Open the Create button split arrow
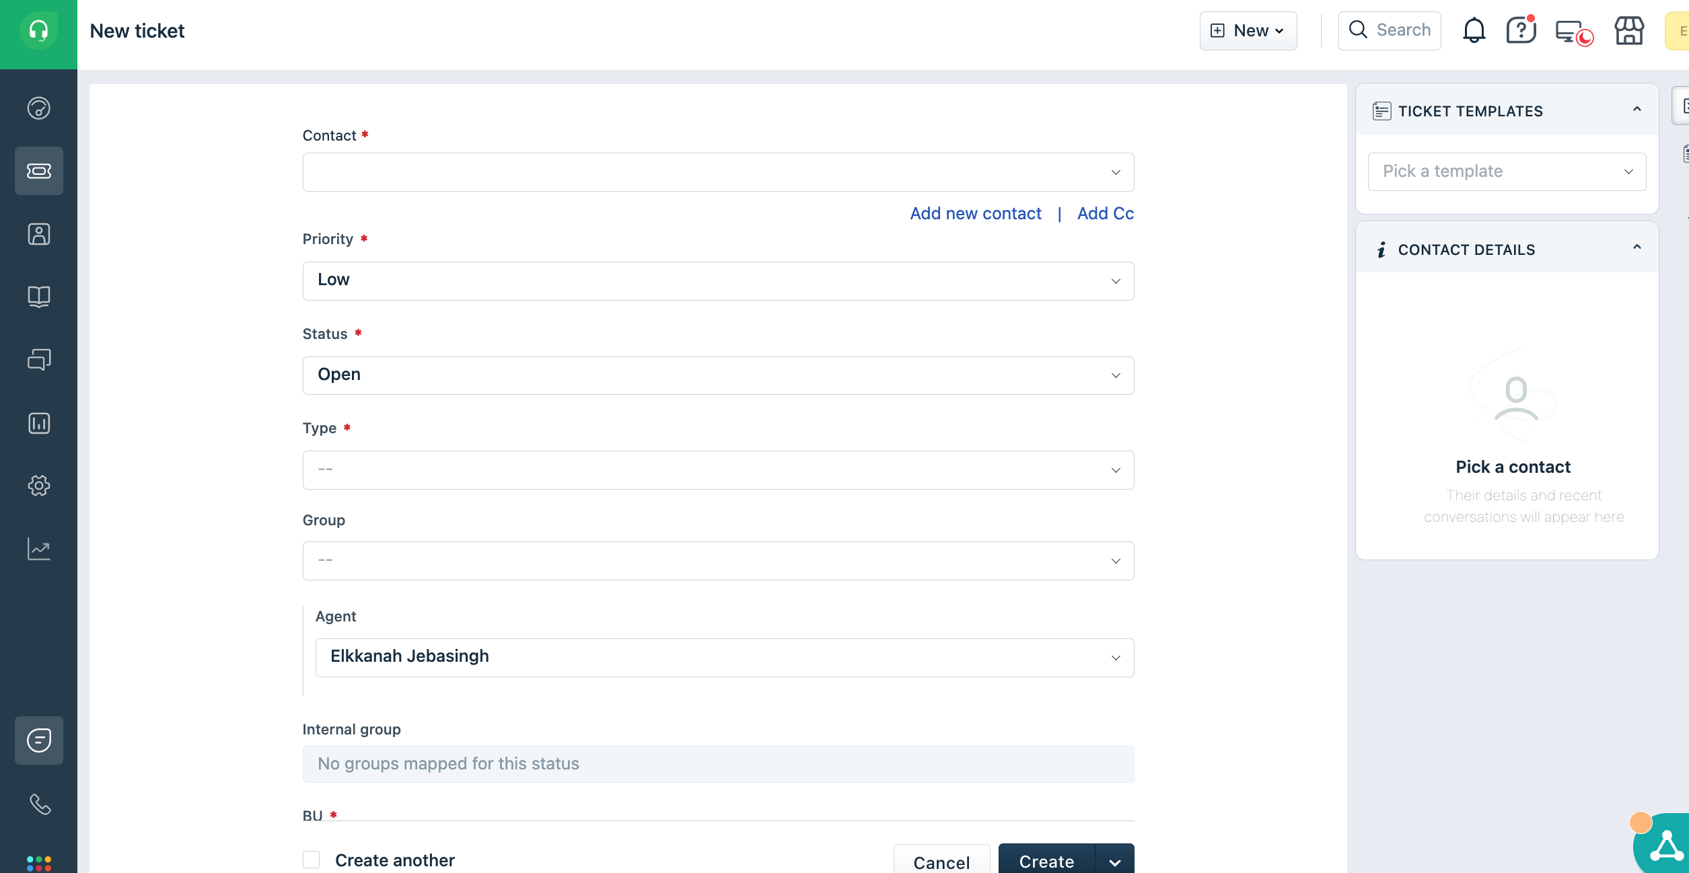Screen dimensions: 1689x873 pos(1115,862)
